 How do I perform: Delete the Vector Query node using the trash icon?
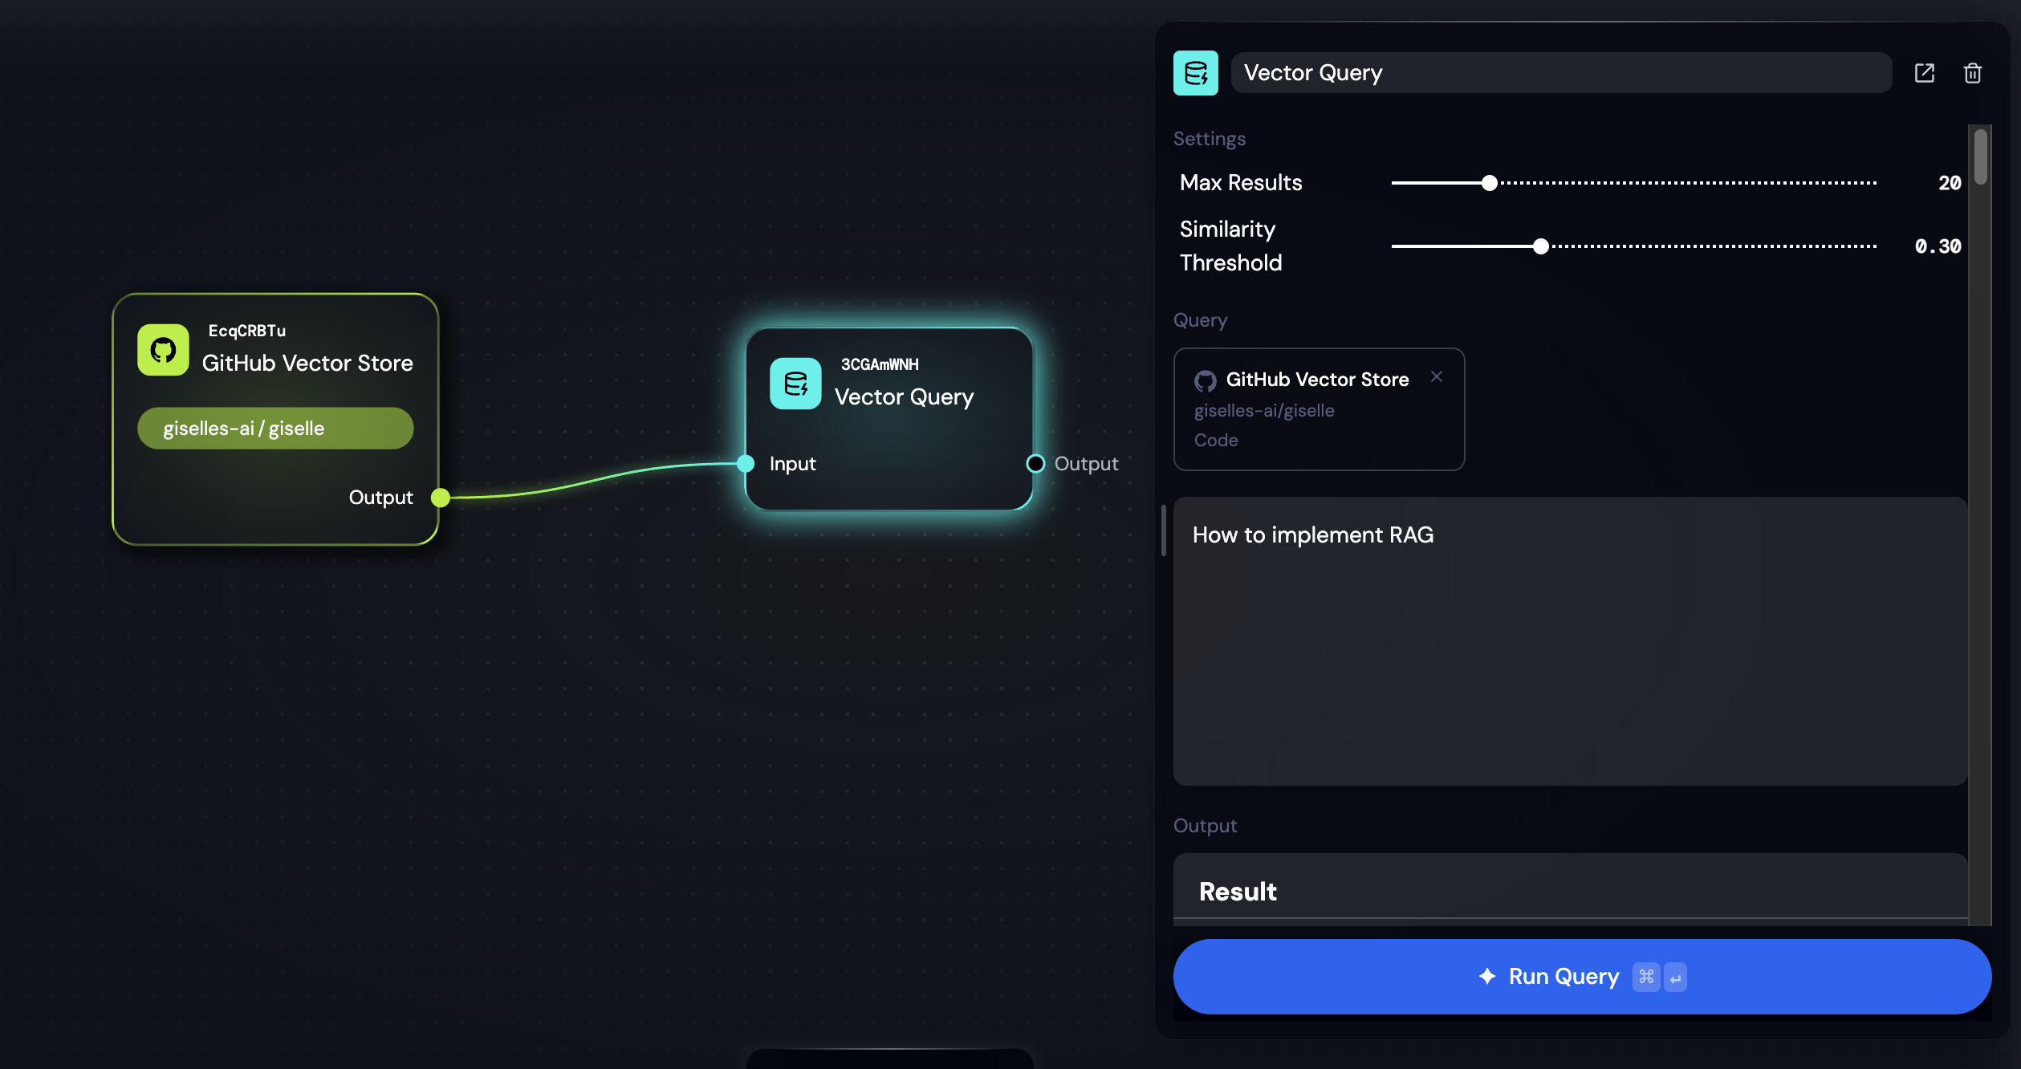(1973, 73)
